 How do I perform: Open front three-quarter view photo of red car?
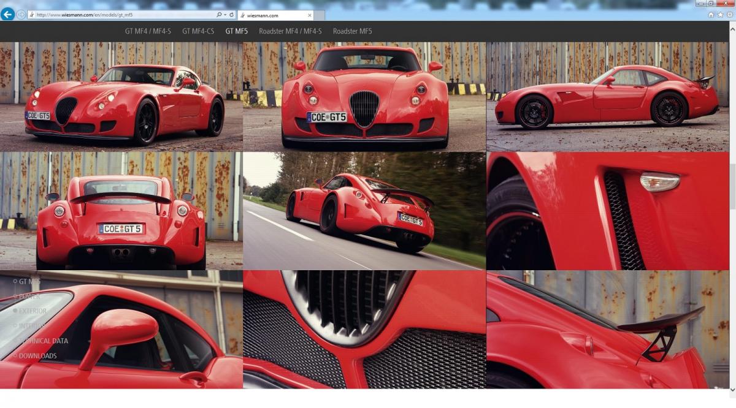121,97
